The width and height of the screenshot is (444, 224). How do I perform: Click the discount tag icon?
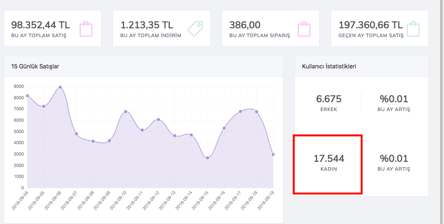tap(195, 29)
